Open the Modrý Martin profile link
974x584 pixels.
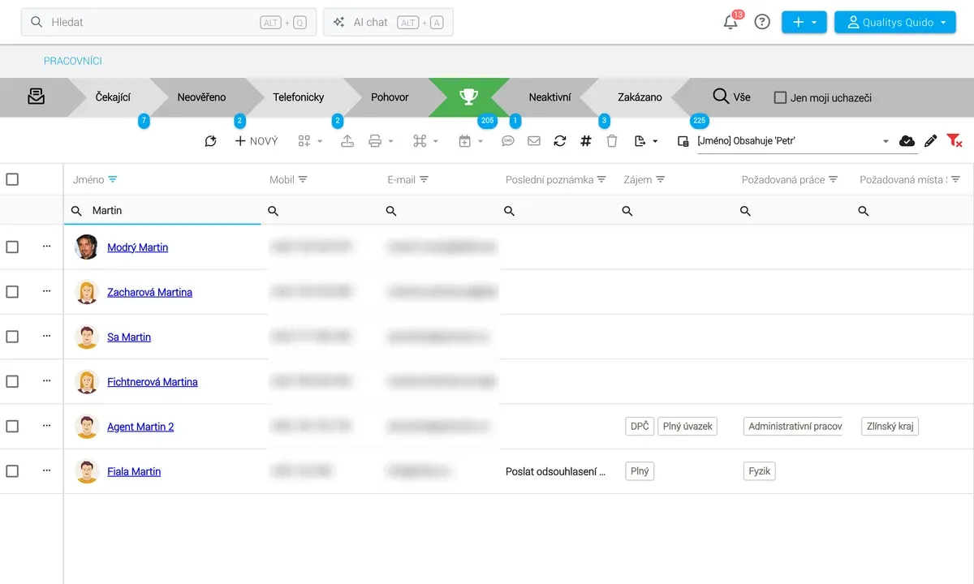coord(138,247)
